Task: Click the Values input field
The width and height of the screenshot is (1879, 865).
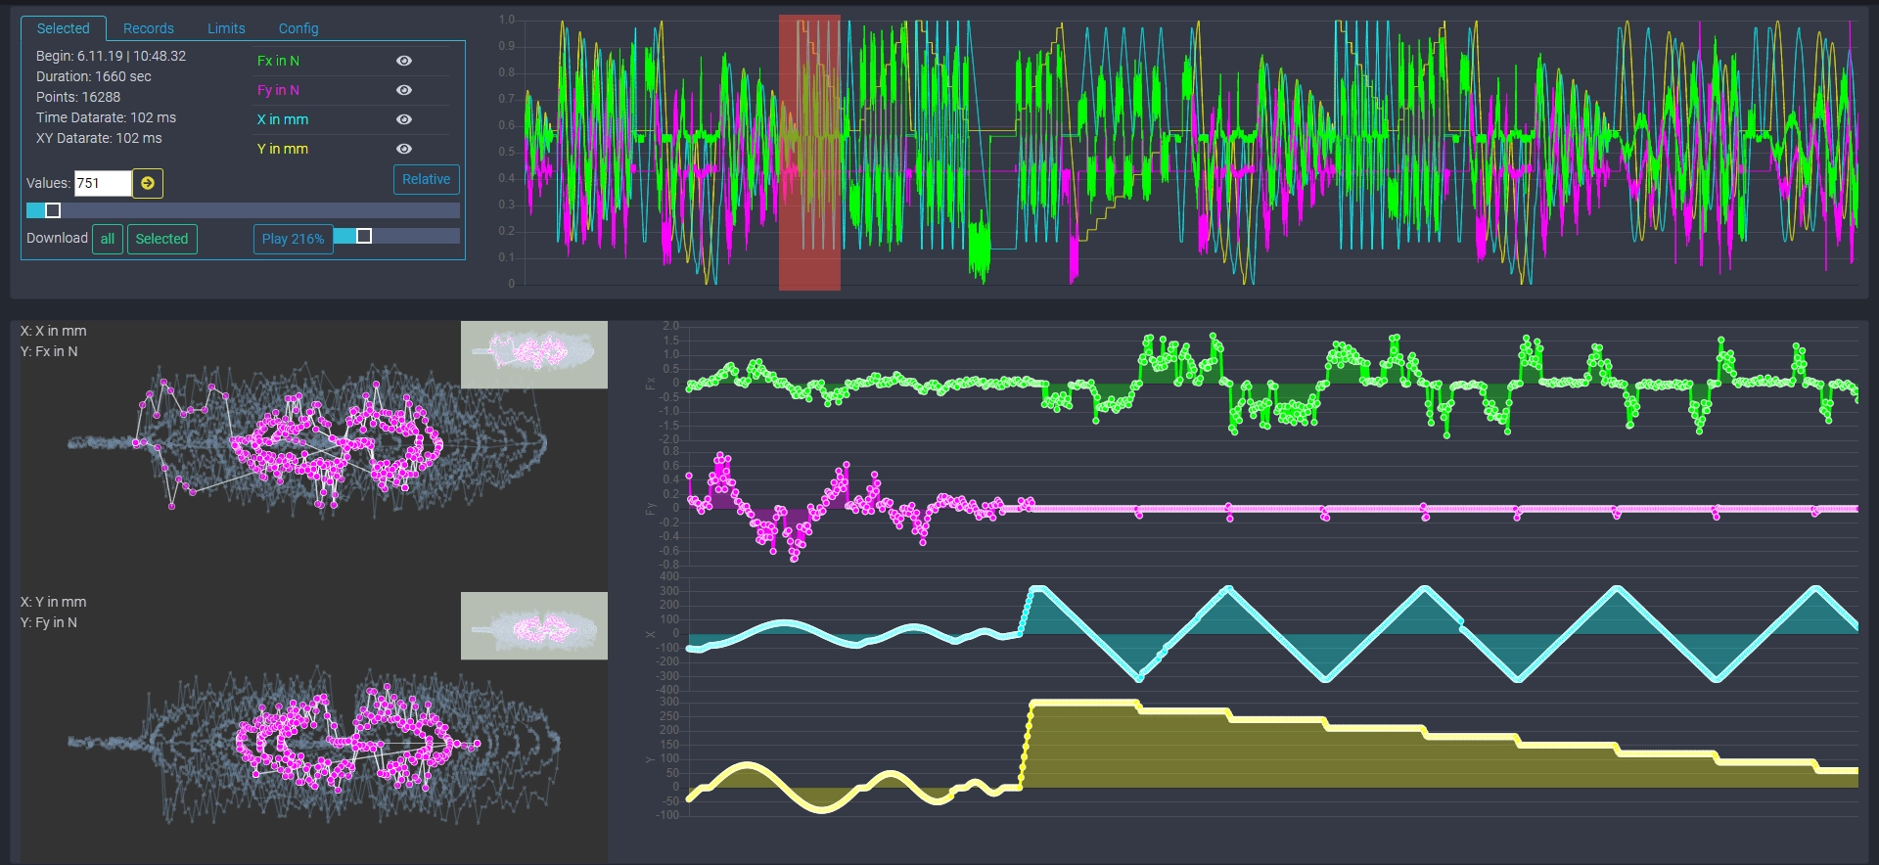Action: coord(103,183)
